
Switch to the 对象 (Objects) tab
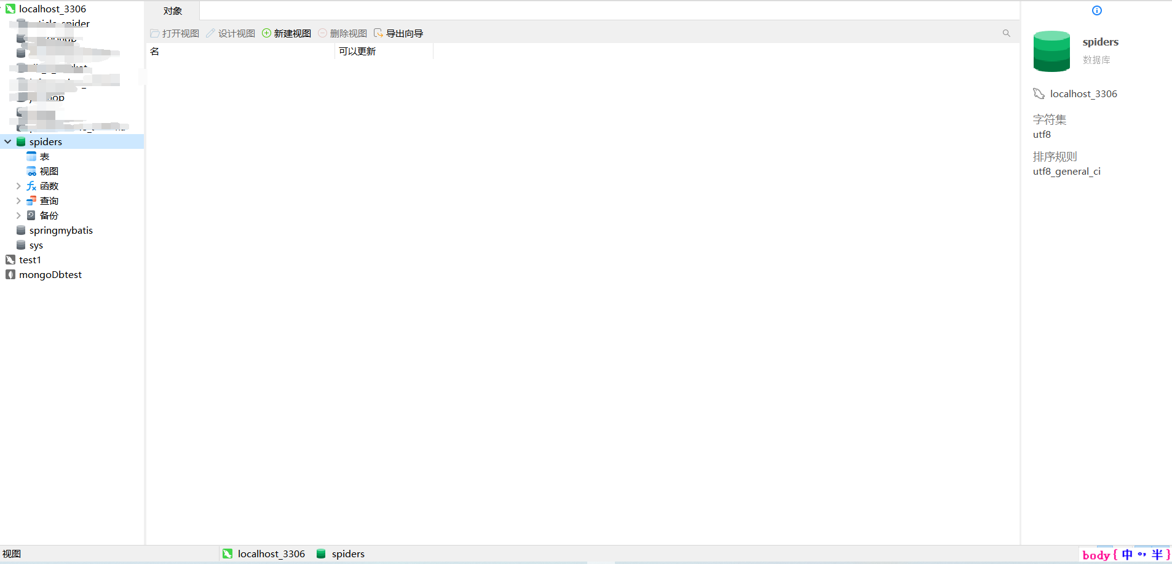tap(173, 11)
